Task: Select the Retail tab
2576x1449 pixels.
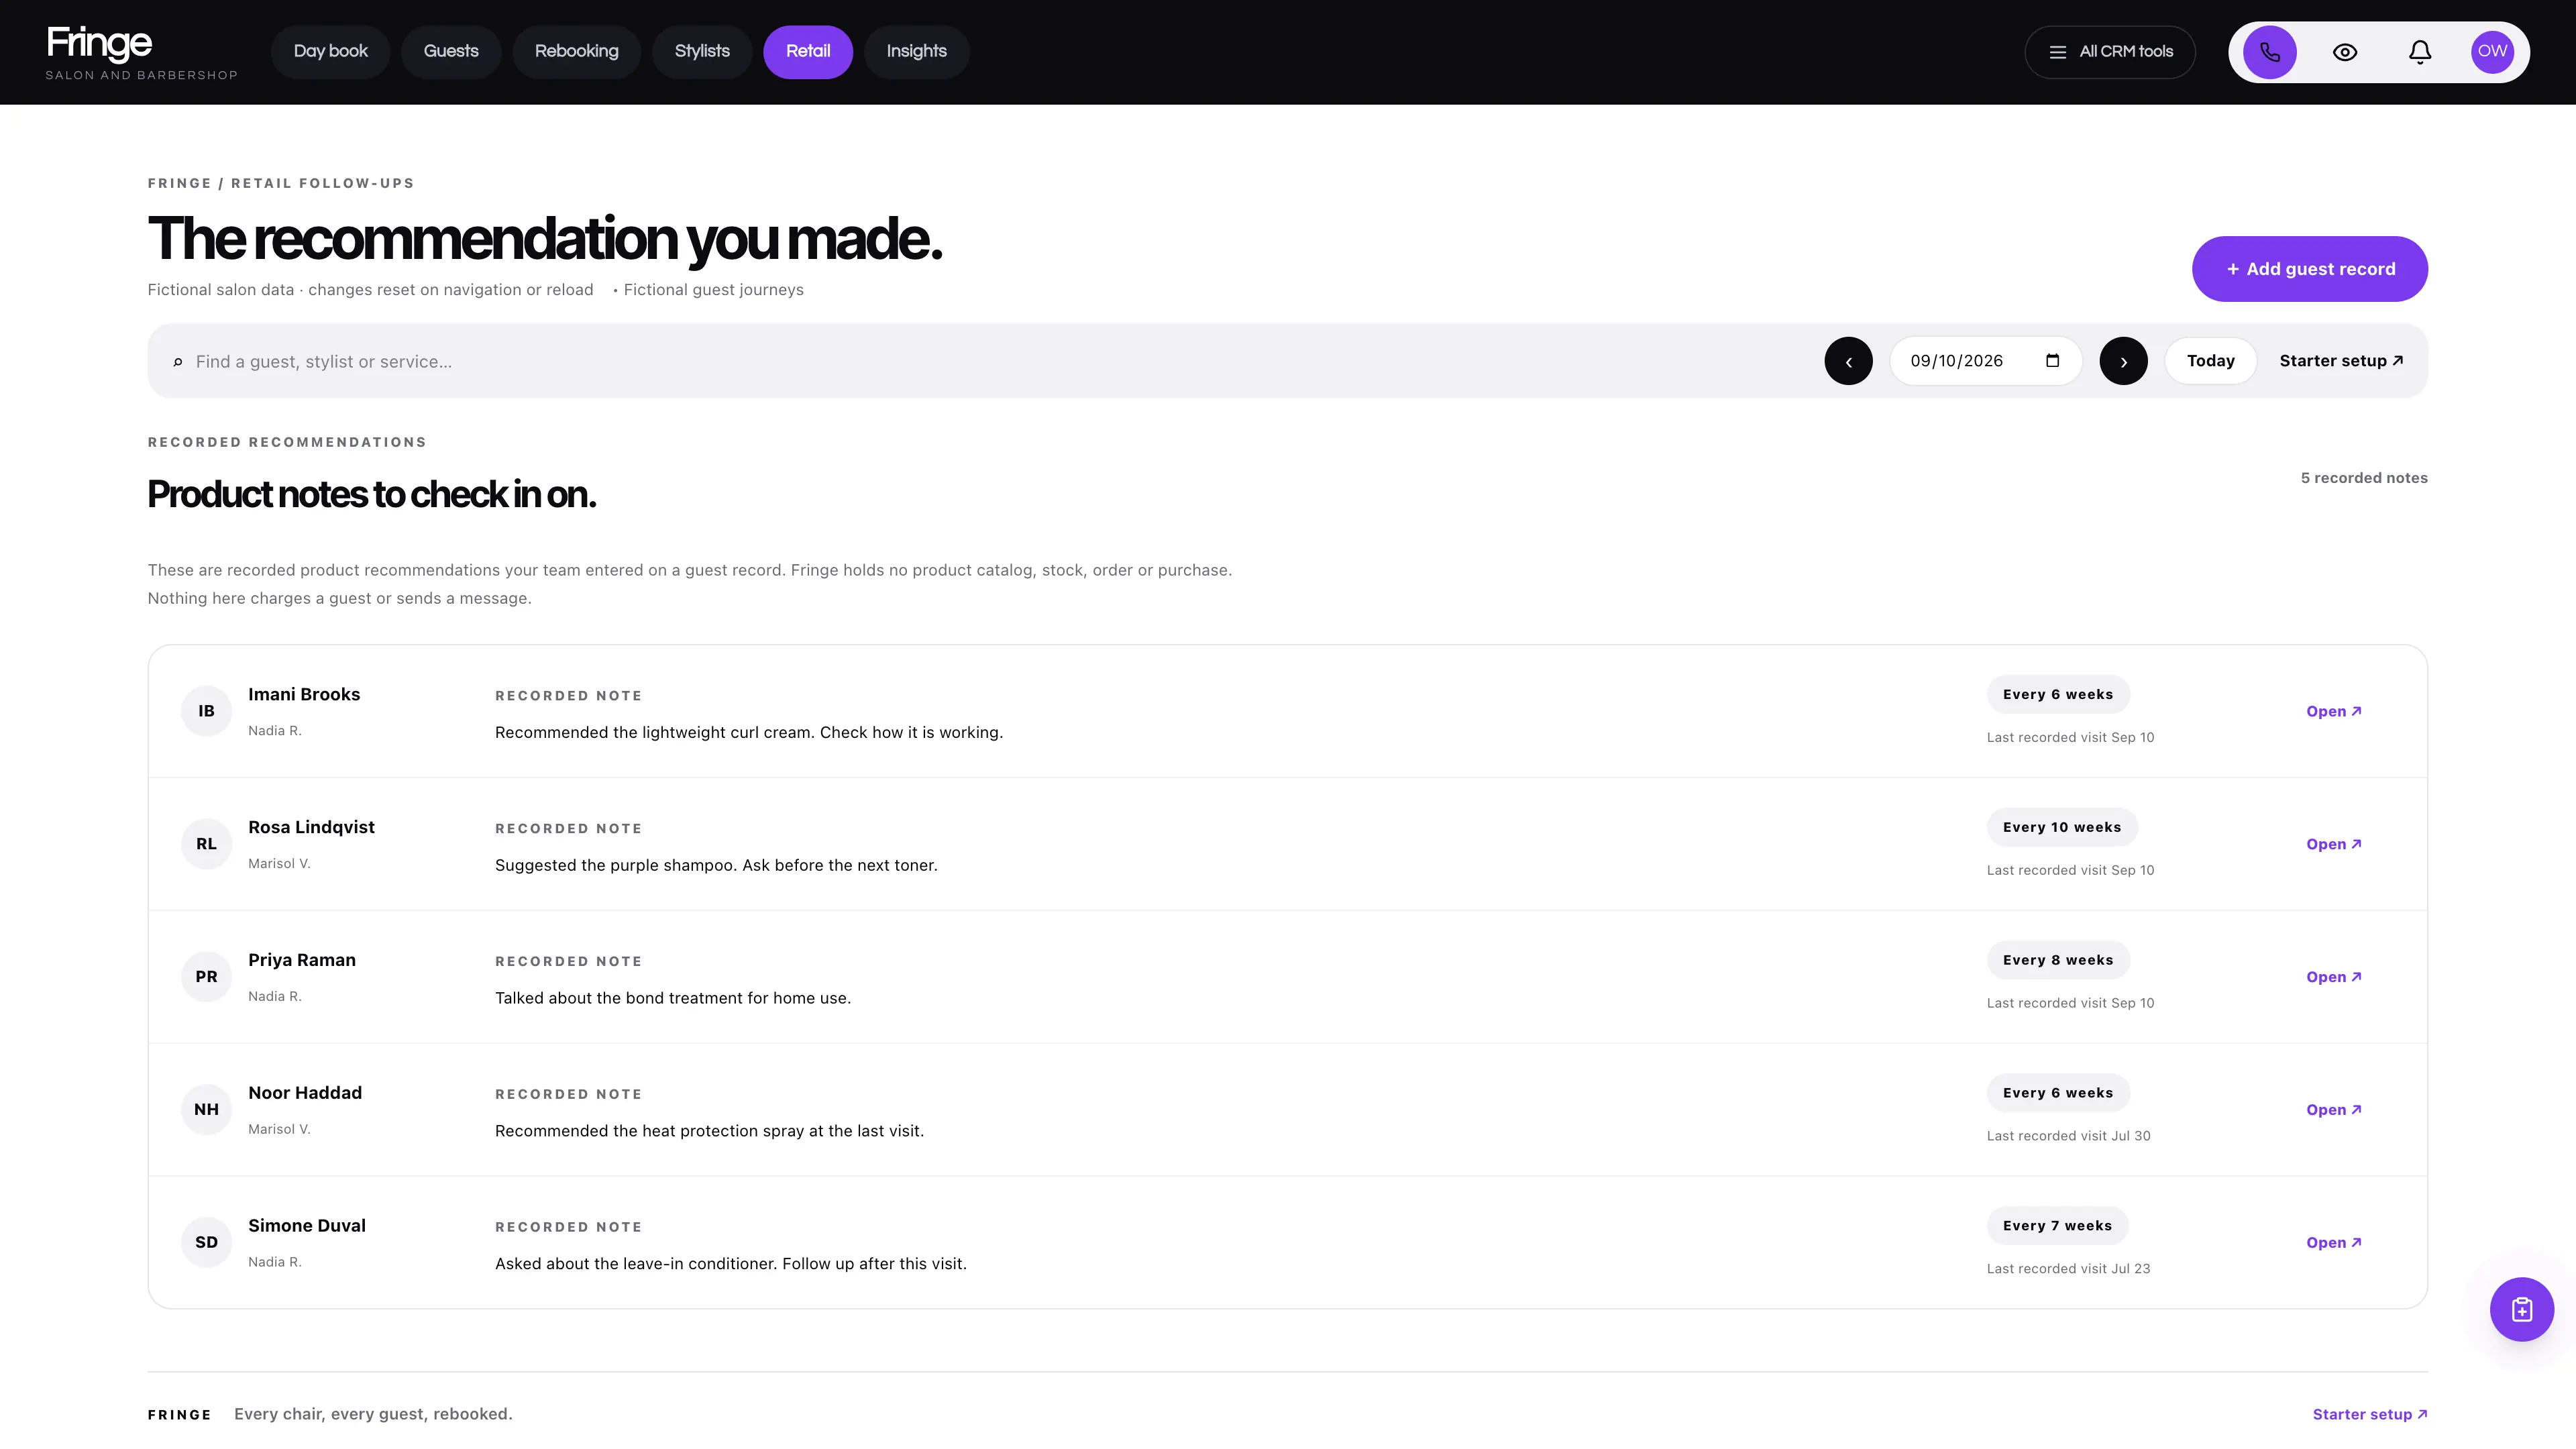Action: pos(808,52)
